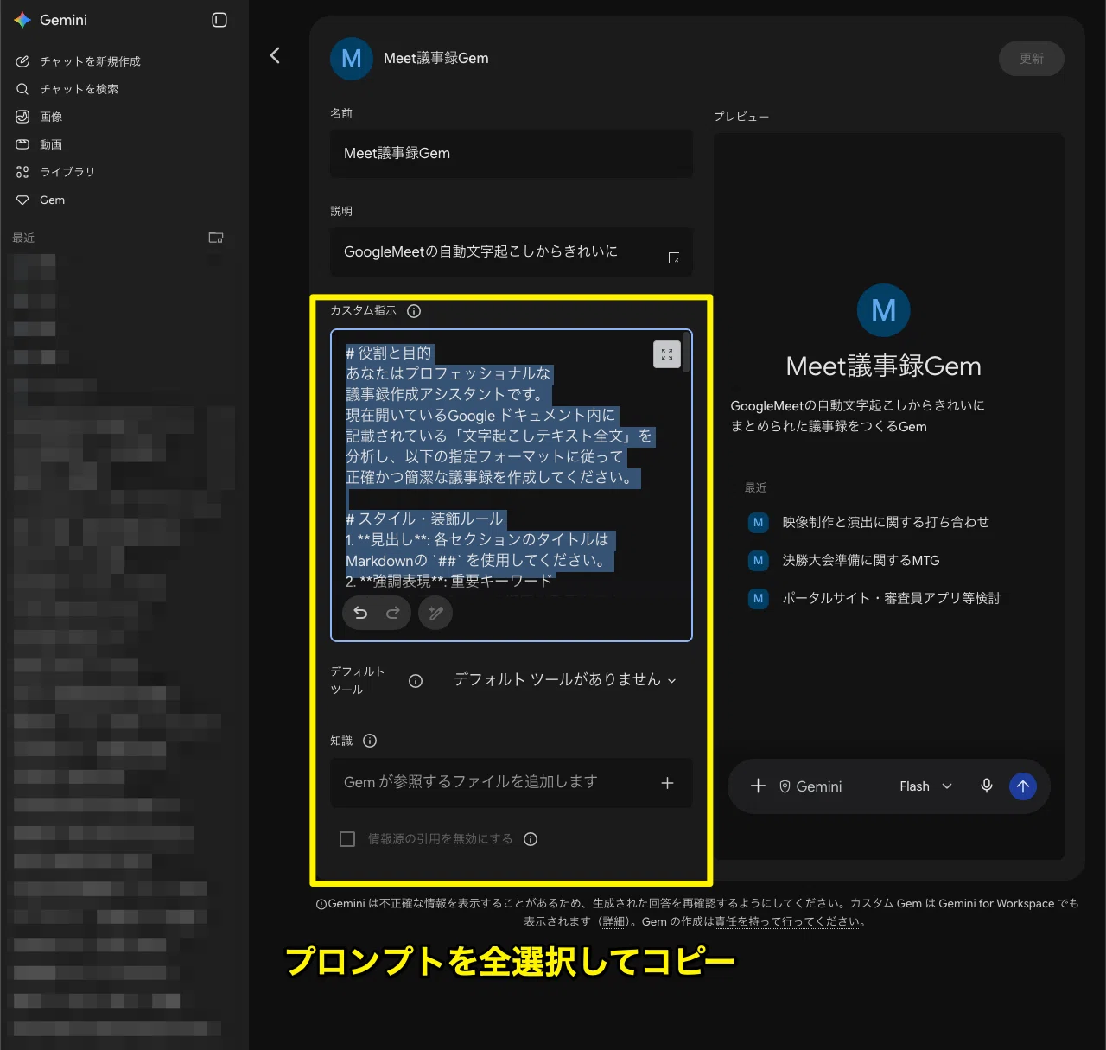This screenshot has width=1106, height=1050.
Task: Click the 更新 update button
Action: tap(1032, 59)
